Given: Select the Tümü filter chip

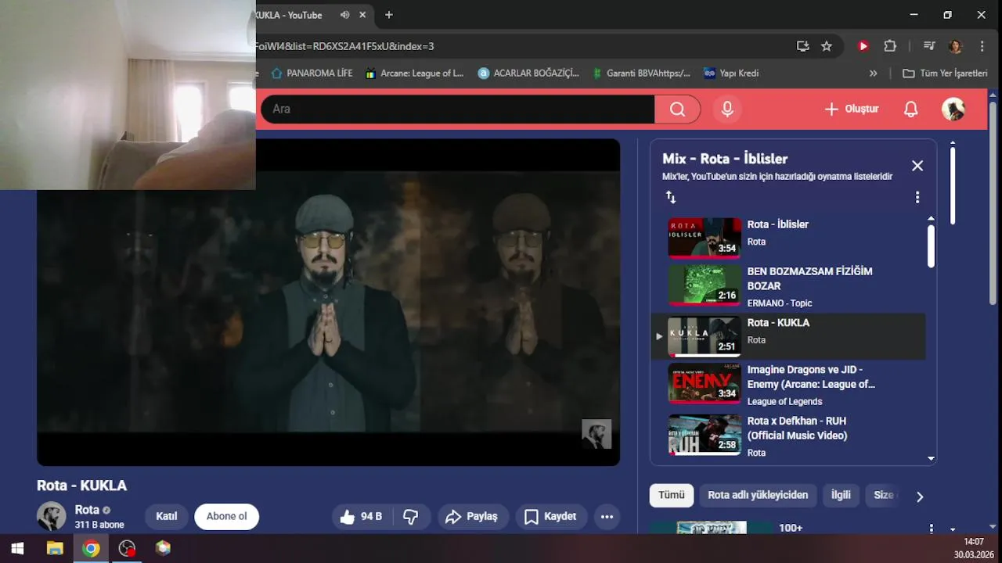Looking at the screenshot, I should pyautogui.click(x=671, y=495).
